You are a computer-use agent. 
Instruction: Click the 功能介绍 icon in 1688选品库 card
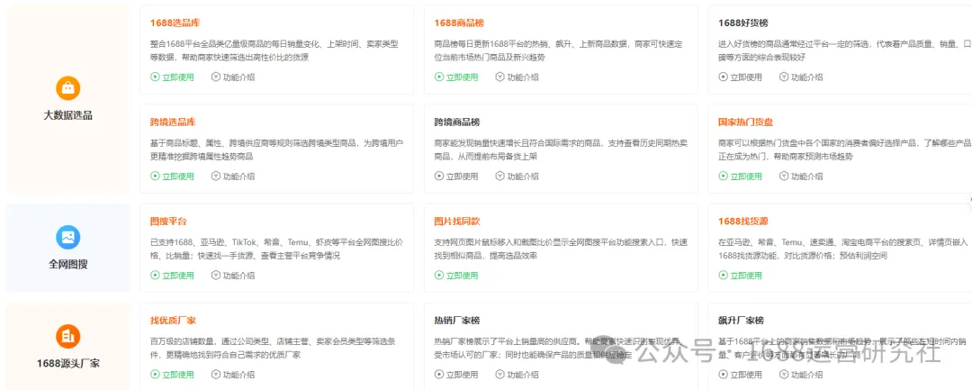(x=216, y=77)
